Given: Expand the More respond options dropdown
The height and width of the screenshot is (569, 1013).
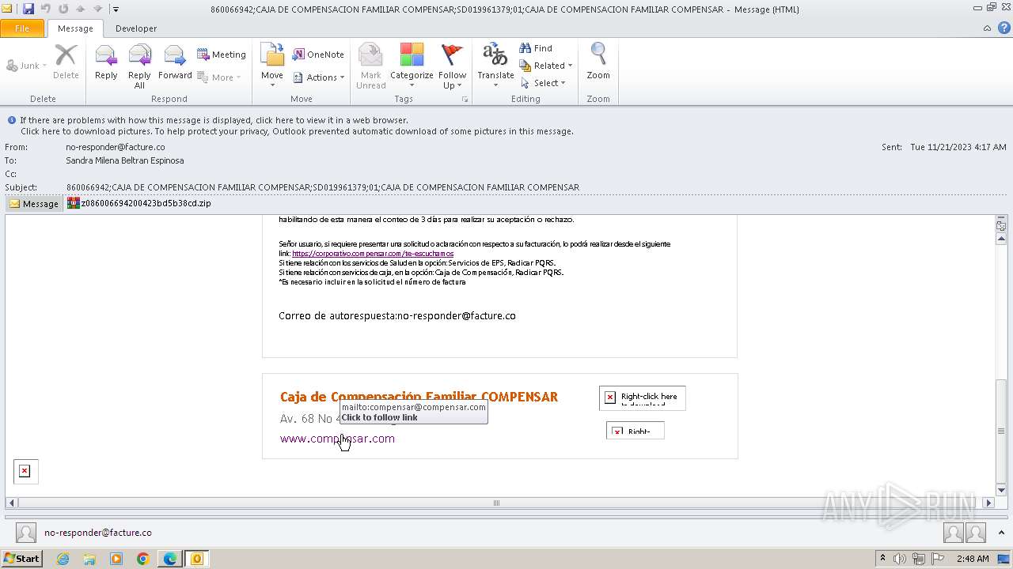Looking at the screenshot, I should 219,77.
